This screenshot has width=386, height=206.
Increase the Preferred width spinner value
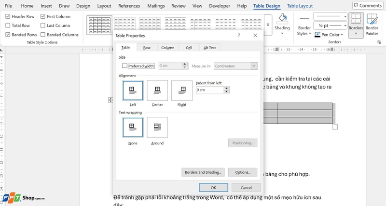[185, 64]
